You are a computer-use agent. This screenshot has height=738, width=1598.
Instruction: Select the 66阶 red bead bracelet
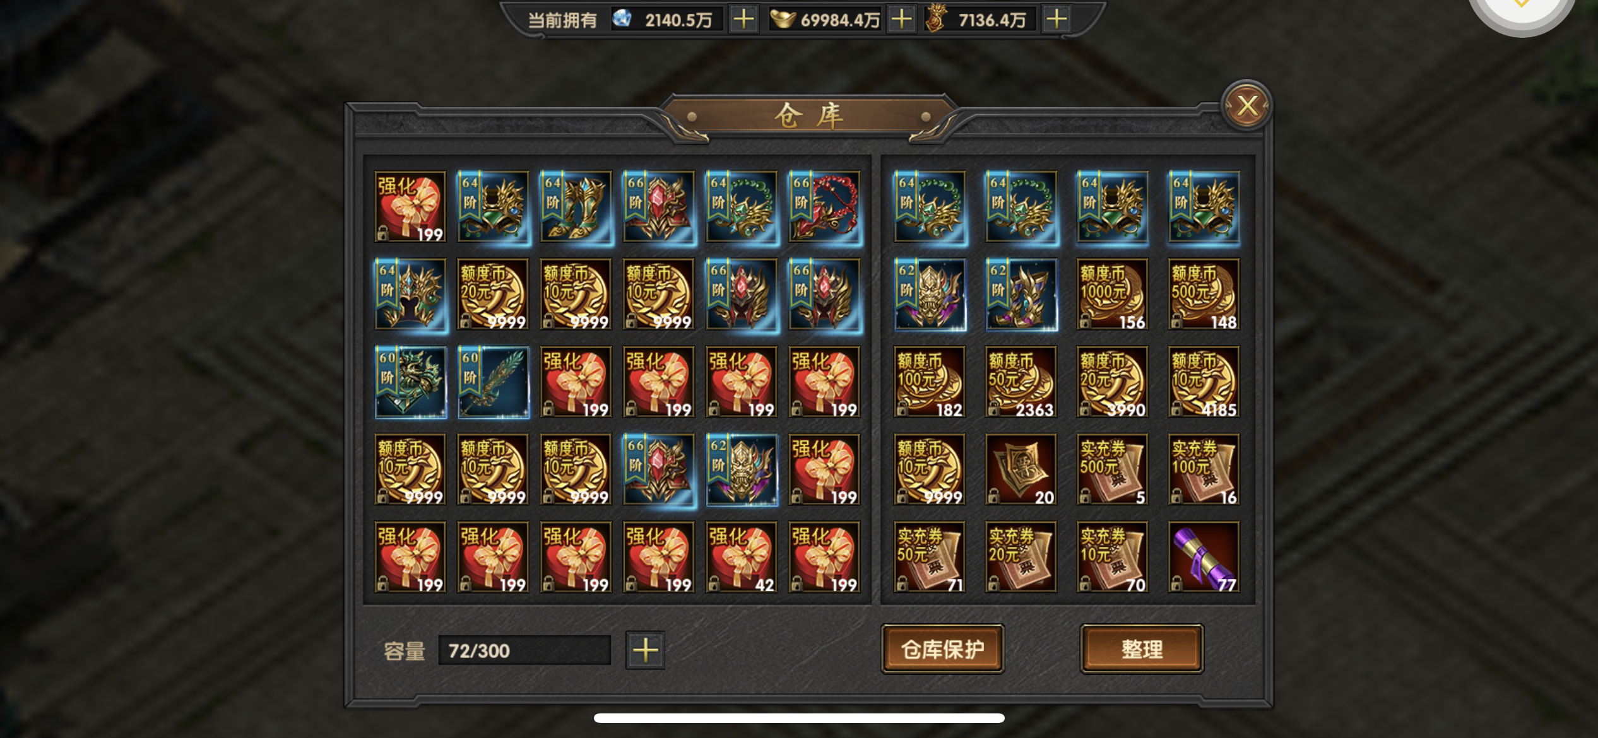824,206
